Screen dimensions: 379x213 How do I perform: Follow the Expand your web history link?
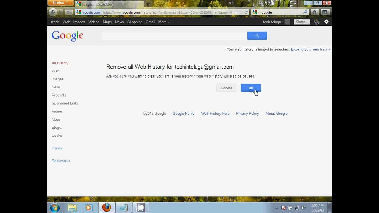pos(311,49)
